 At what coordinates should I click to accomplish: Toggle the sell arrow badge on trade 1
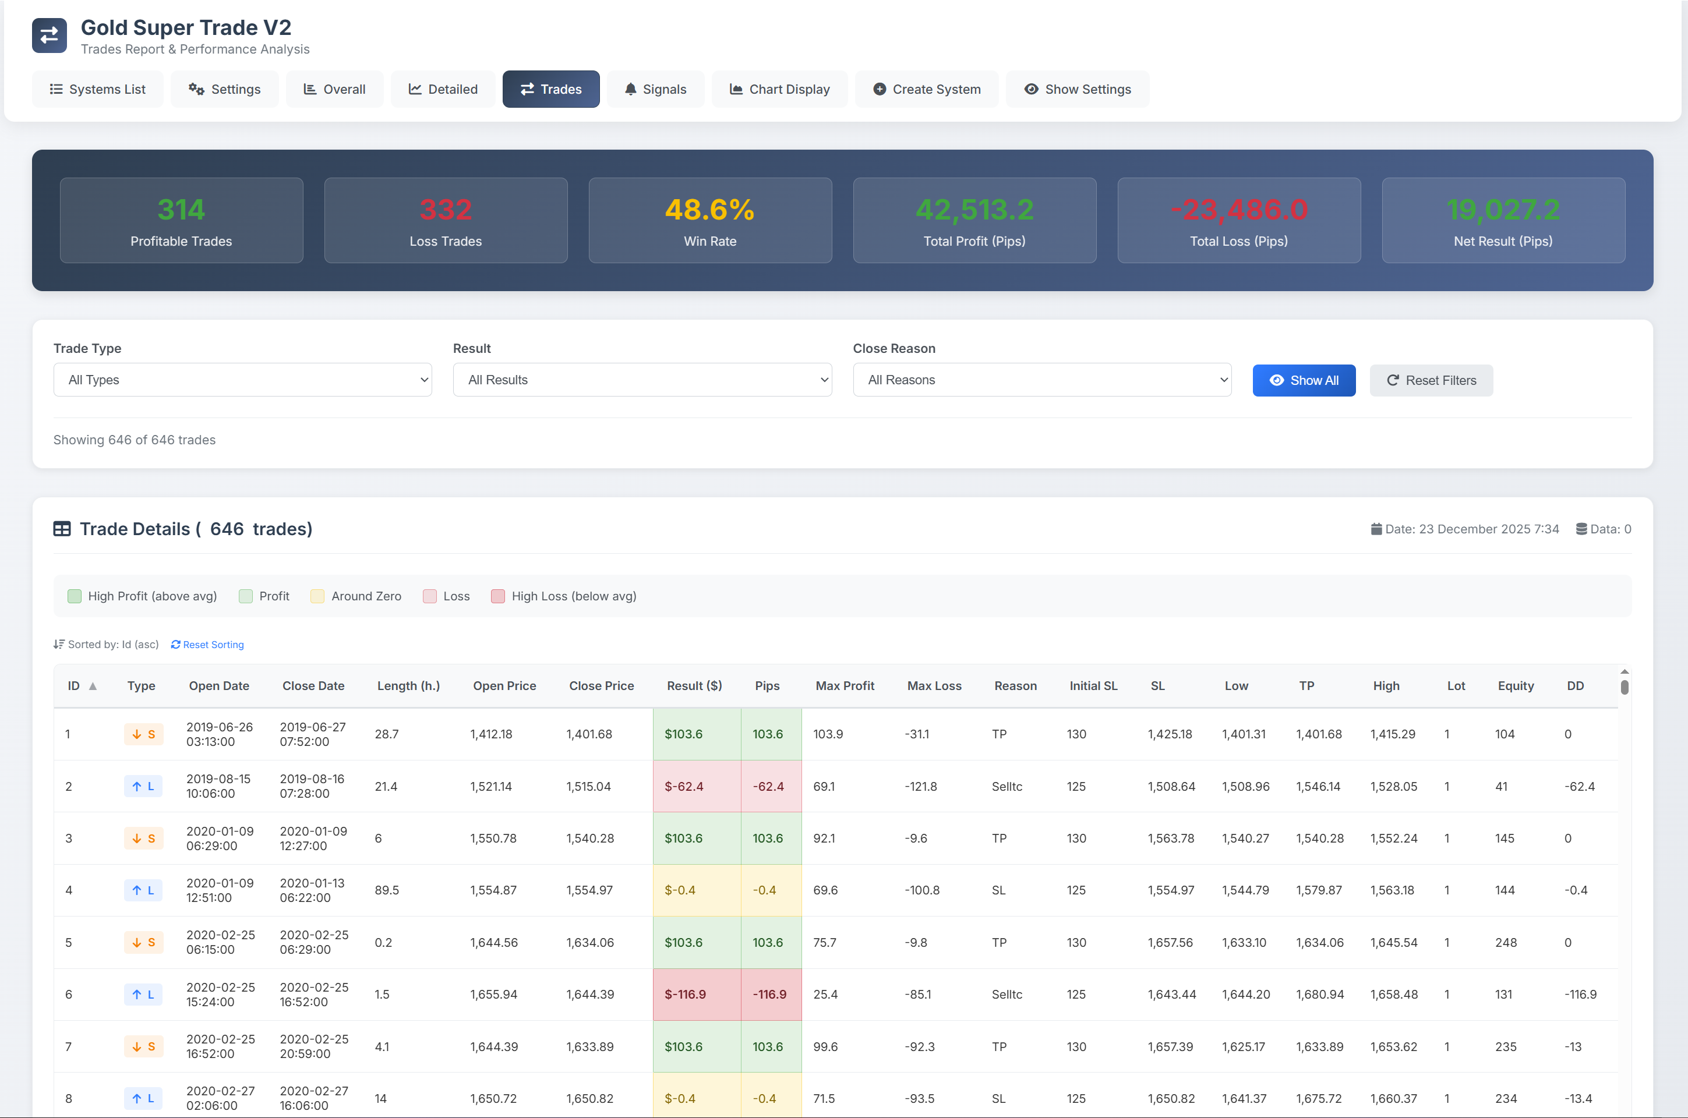pos(143,734)
